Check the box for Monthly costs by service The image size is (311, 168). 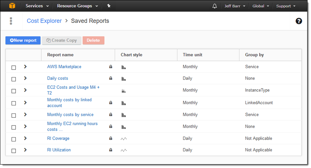pos(14,115)
